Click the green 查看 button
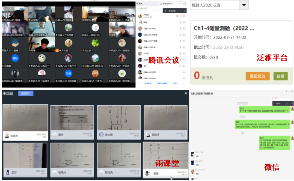Screen dimensions: 294x181 click(x=280, y=76)
